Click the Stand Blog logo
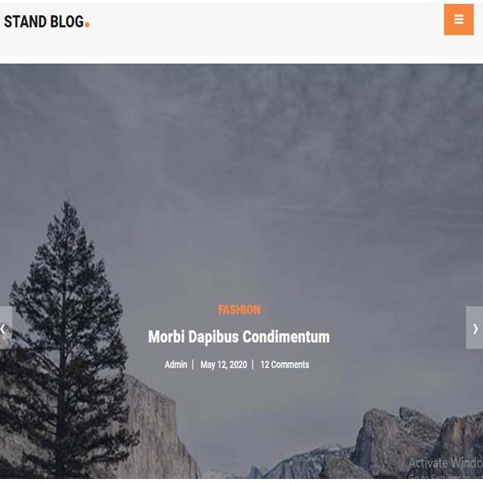Screen dimensions: 483x483 point(47,22)
